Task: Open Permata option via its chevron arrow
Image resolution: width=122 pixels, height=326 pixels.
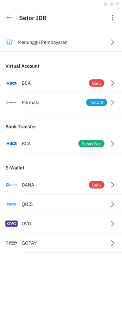Action: coord(112,103)
